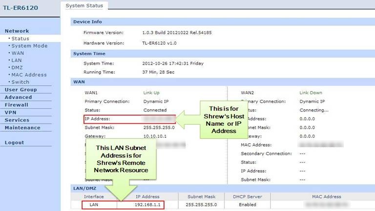Select the firmware version value 1.0.3 Build
This screenshot has height=211, width=375.
(177, 33)
